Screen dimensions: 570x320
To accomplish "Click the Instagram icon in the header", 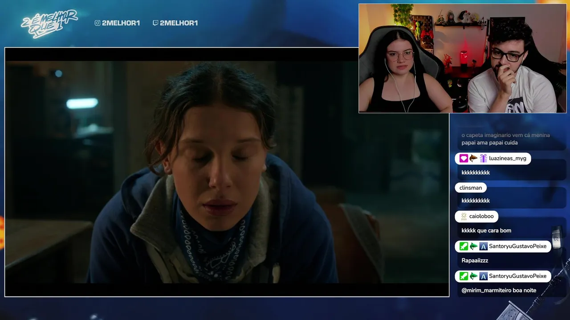I will (x=98, y=23).
